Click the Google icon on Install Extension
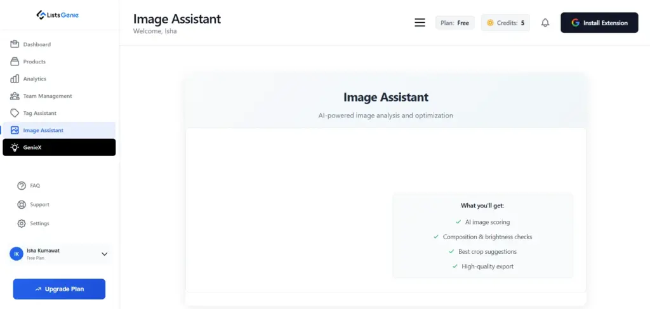Viewport: 650px width, 309px height. tap(575, 23)
